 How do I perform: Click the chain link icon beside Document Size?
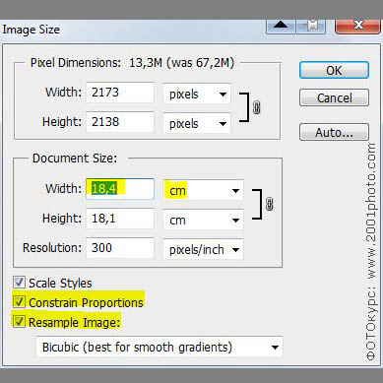pos(270,204)
